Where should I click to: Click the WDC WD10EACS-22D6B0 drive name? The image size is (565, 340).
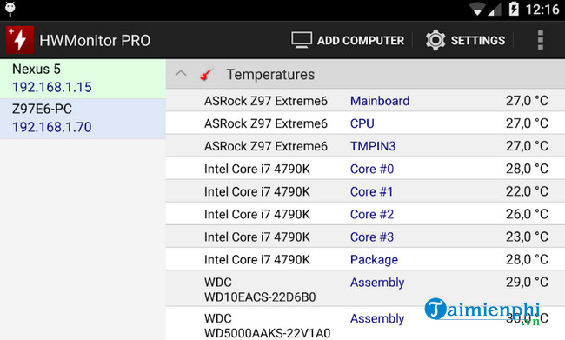tap(260, 290)
